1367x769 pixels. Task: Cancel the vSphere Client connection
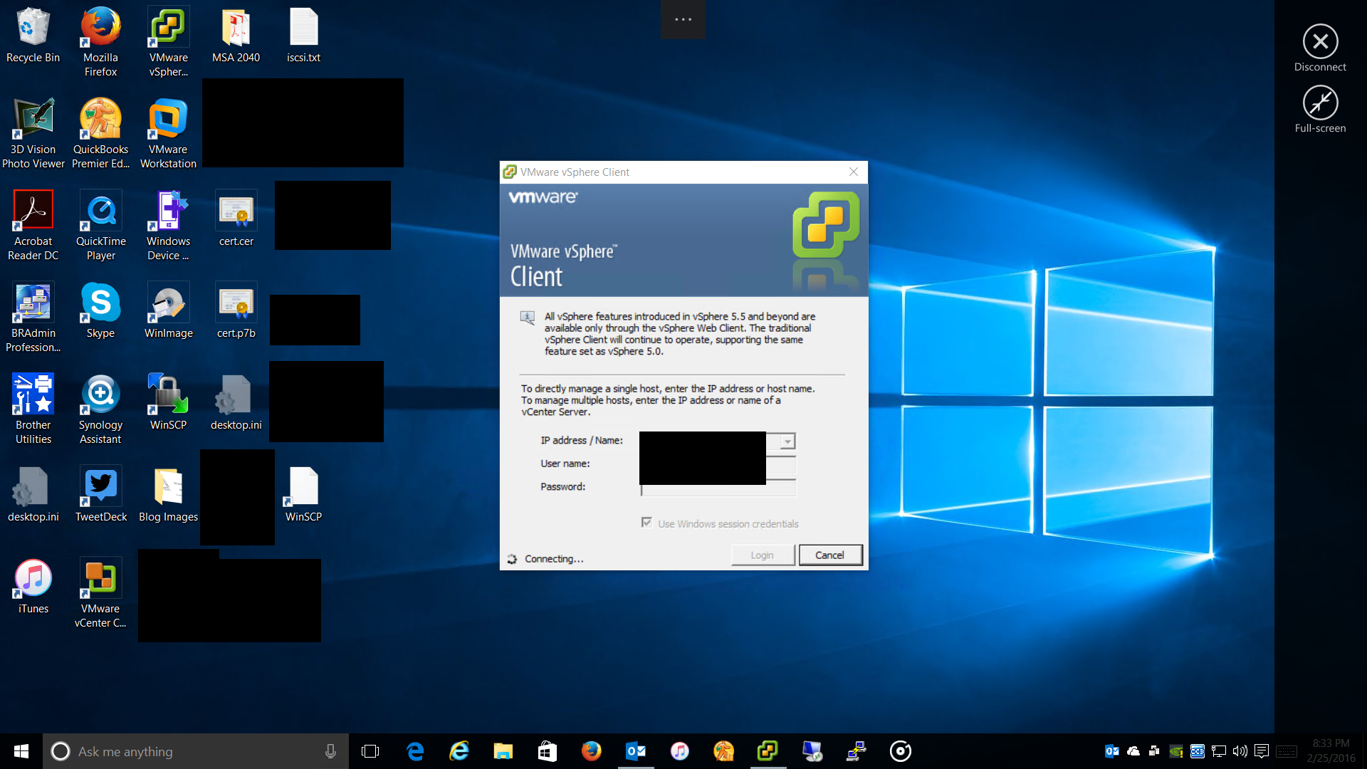pyautogui.click(x=830, y=555)
